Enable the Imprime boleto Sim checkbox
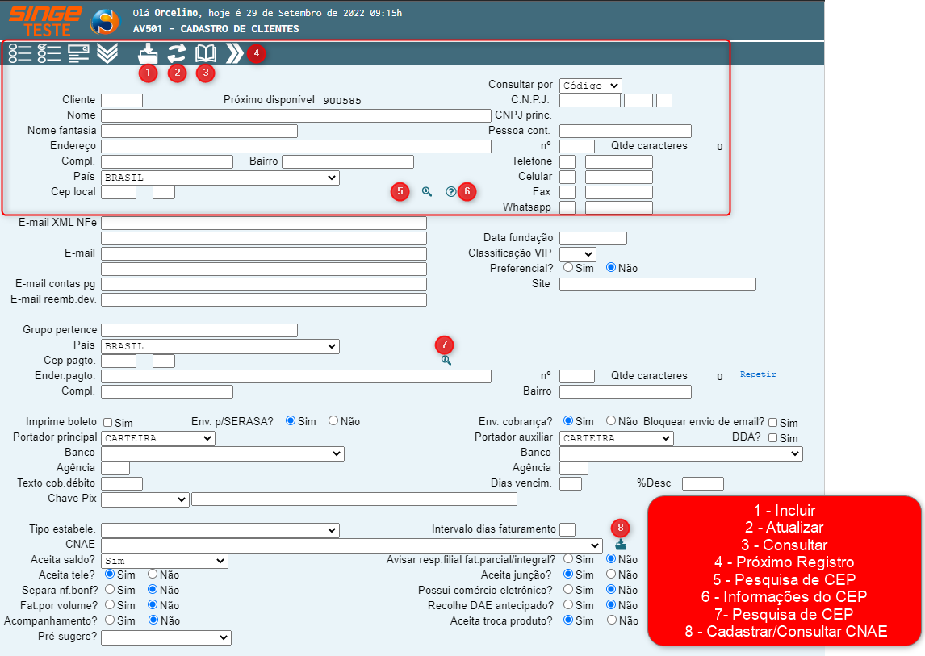This screenshot has height=656, width=925. click(x=107, y=422)
